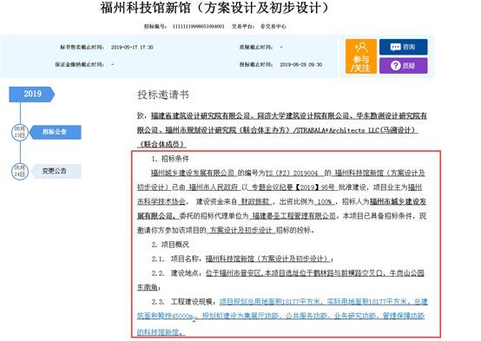The image size is (481, 341).
Task: Click the blue underlined 项目规划总用地面积 text
Action: tap(250, 302)
